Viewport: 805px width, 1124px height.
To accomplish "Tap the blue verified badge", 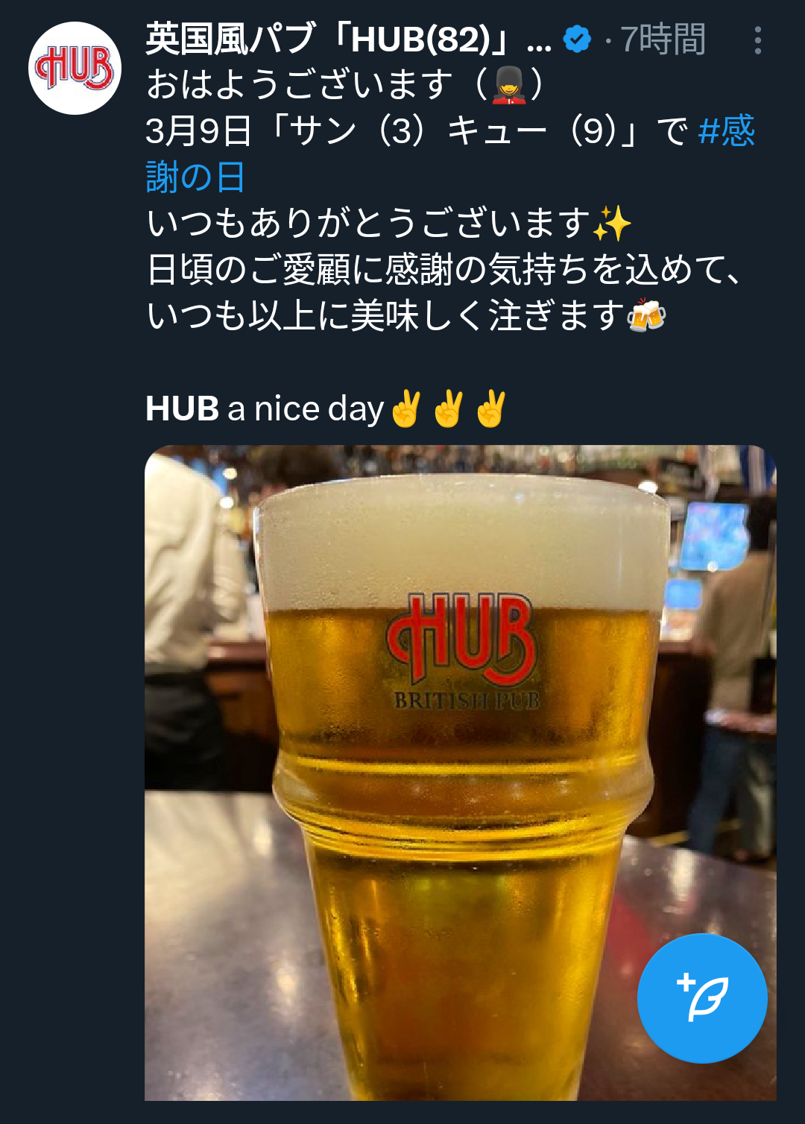I will coord(577,39).
